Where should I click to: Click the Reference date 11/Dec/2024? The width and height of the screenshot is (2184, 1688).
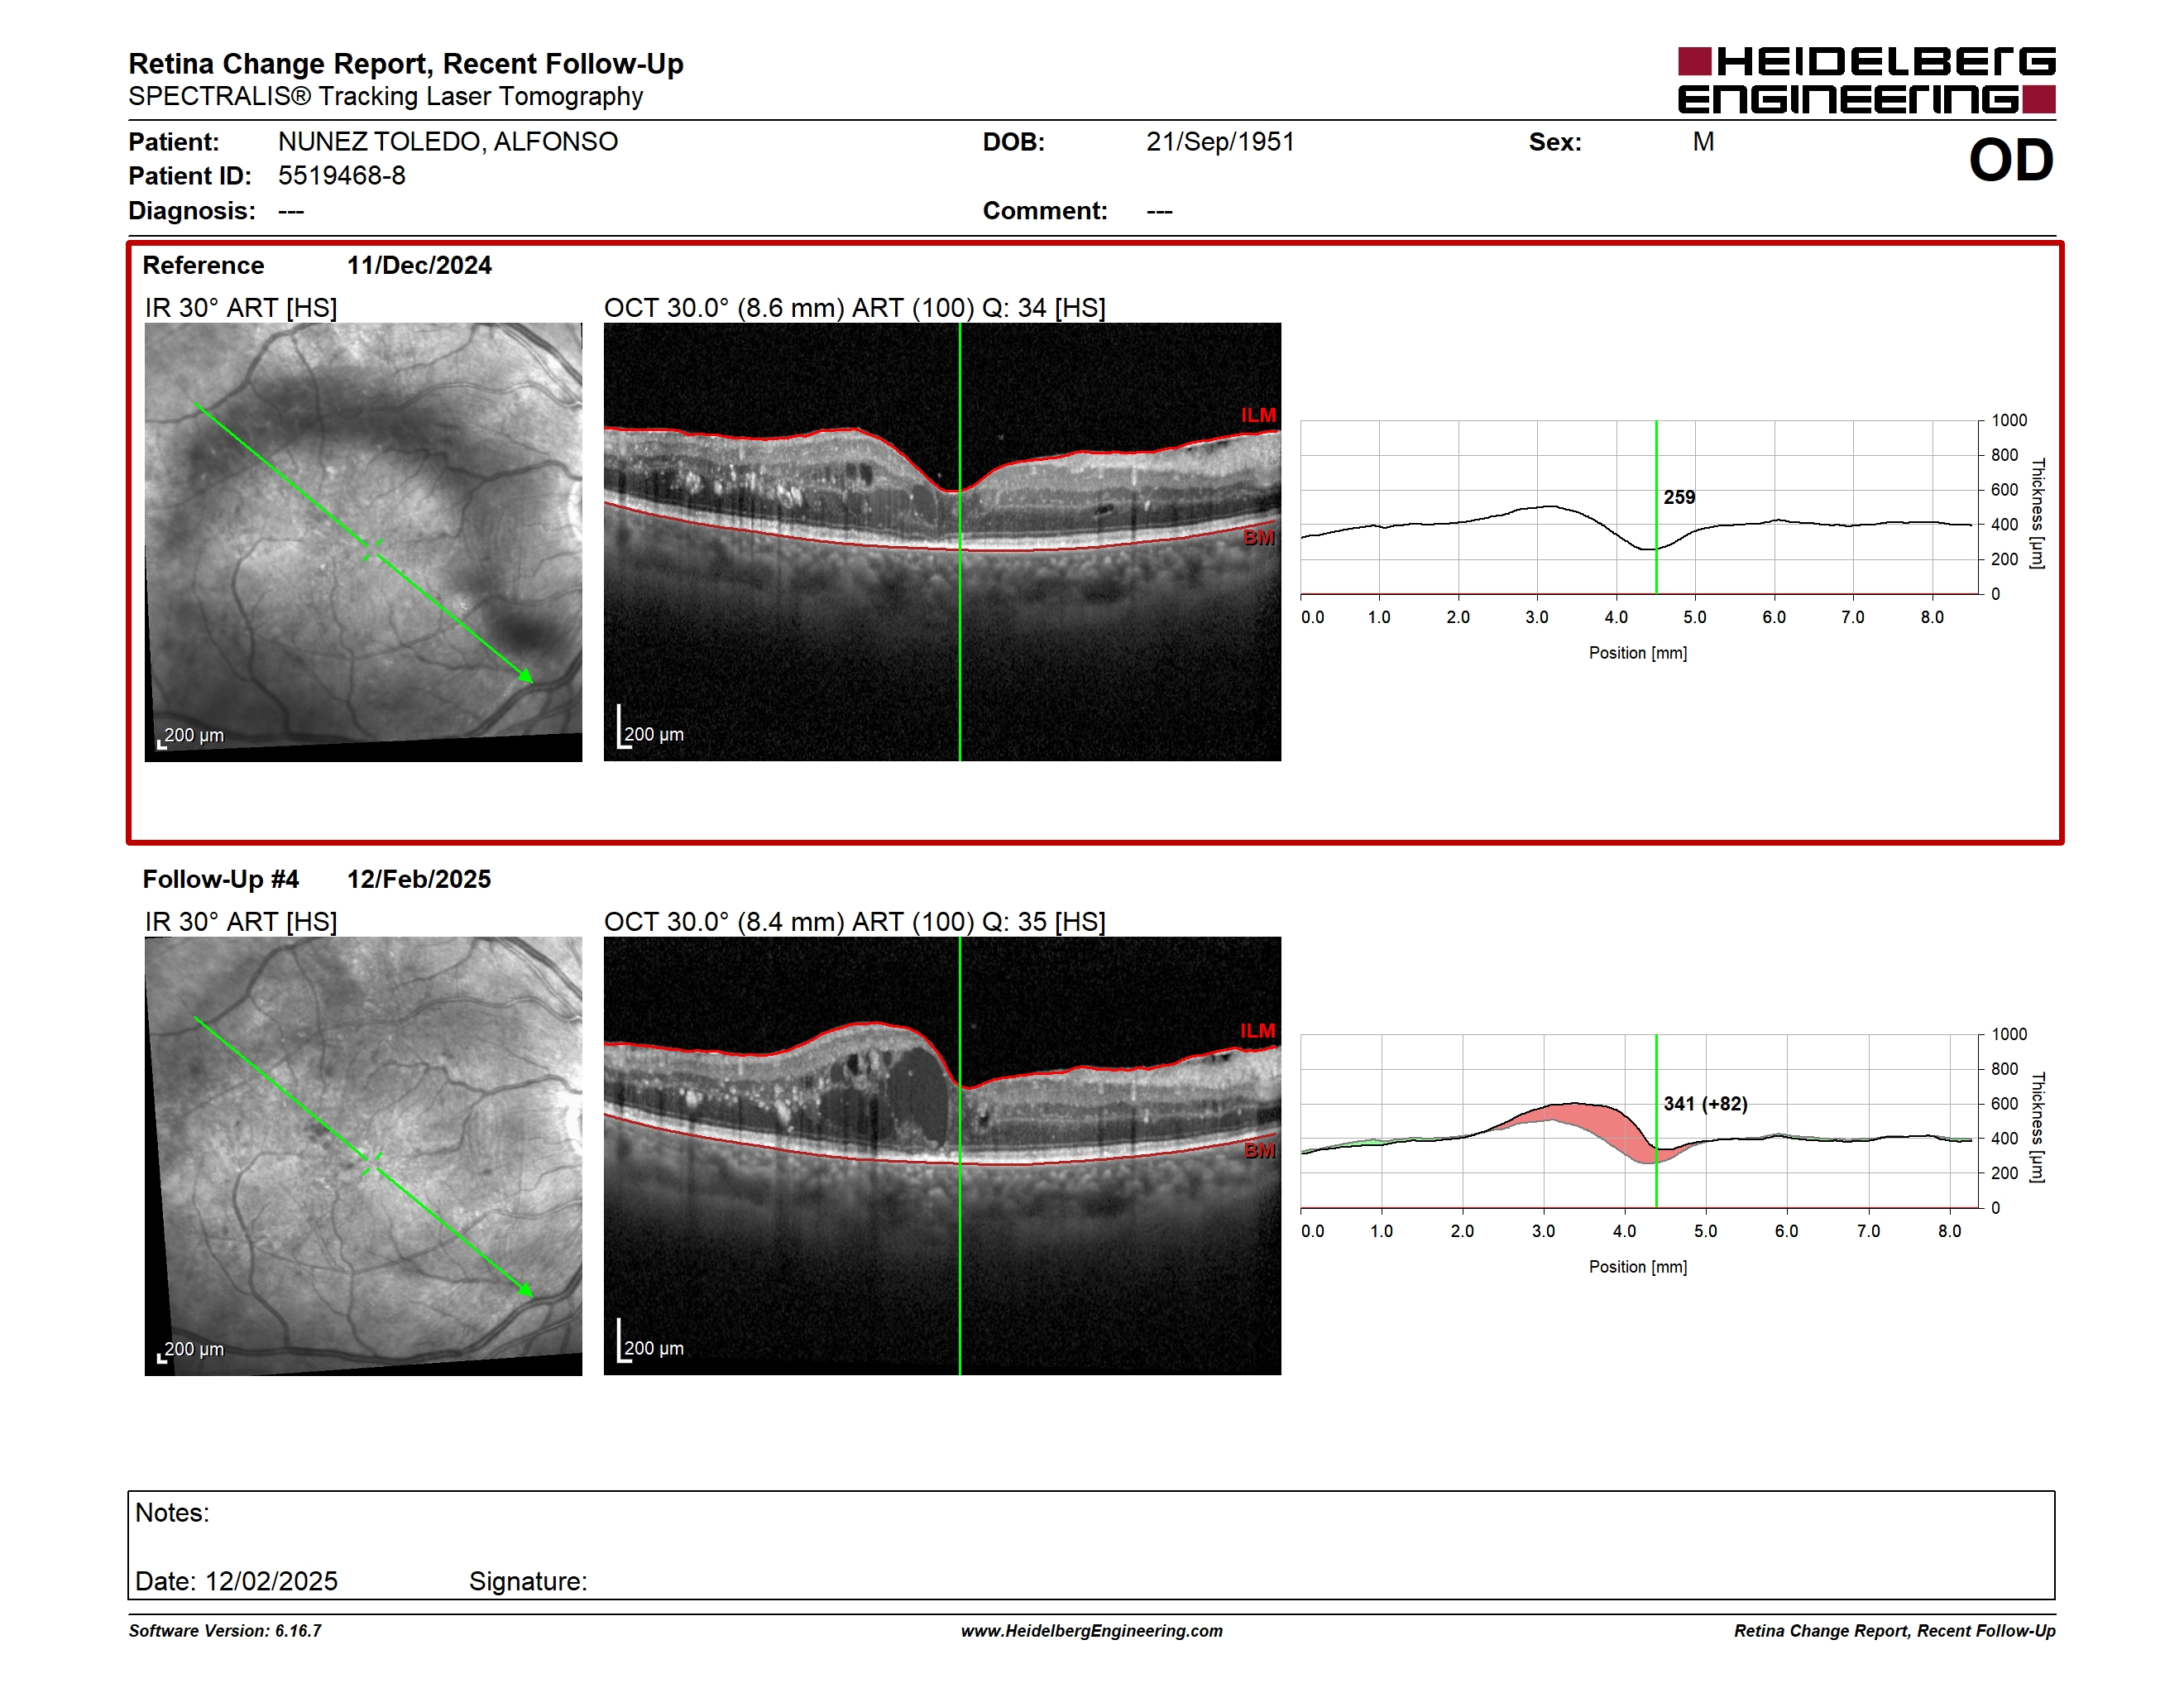[419, 265]
